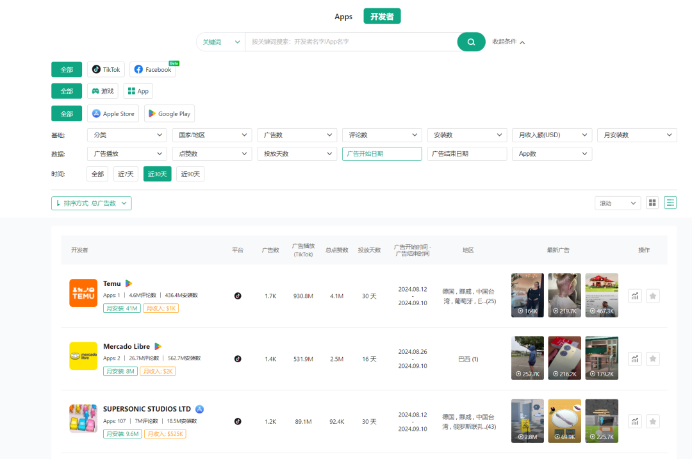Filter by Apple Store

pos(113,113)
